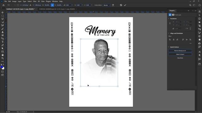Screen dimensions: 202x113
Task: Select the Horizontal Type tool
Action: (3, 42)
